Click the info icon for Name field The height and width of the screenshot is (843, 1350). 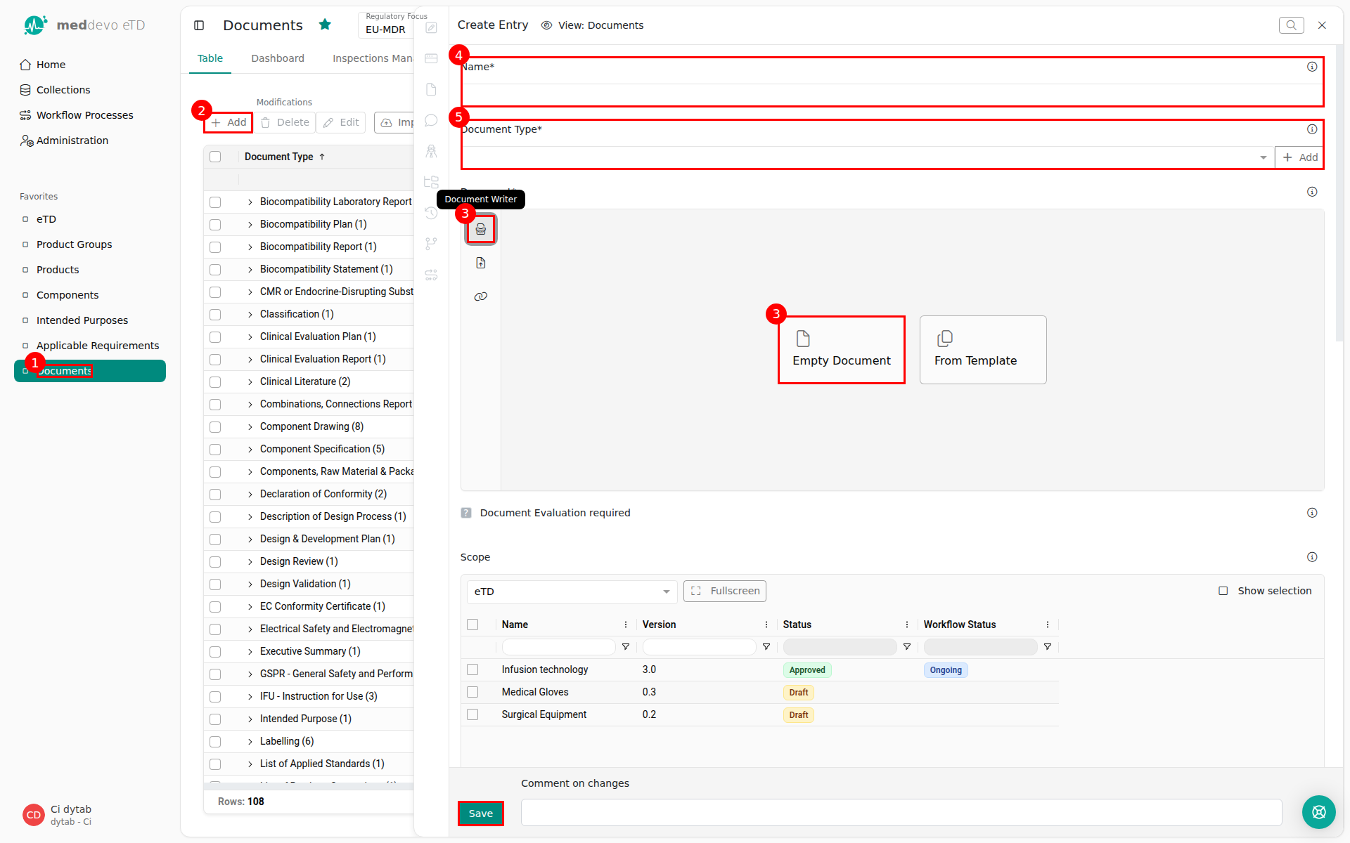(1312, 67)
